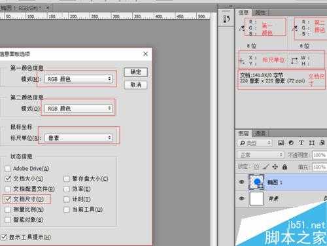Viewport: 327px width, 246px height.
Task: Check 文档配置文件(P) checkbox
Action: pos(8,189)
